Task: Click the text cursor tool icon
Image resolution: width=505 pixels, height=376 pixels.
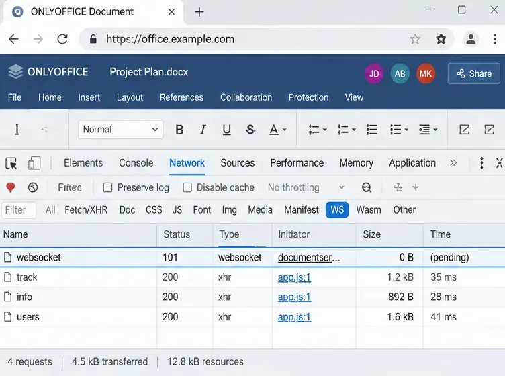Action: pyautogui.click(x=17, y=130)
